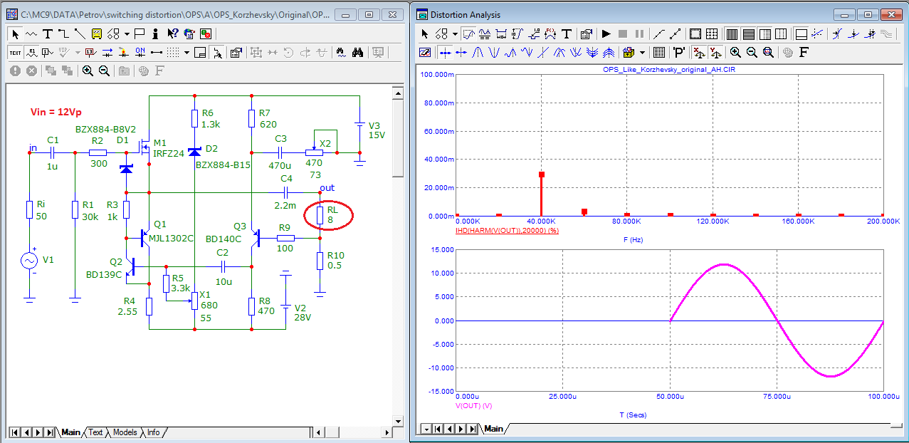
Task: Toggle Attribute Text display (R1 icon)
Action: [31, 52]
